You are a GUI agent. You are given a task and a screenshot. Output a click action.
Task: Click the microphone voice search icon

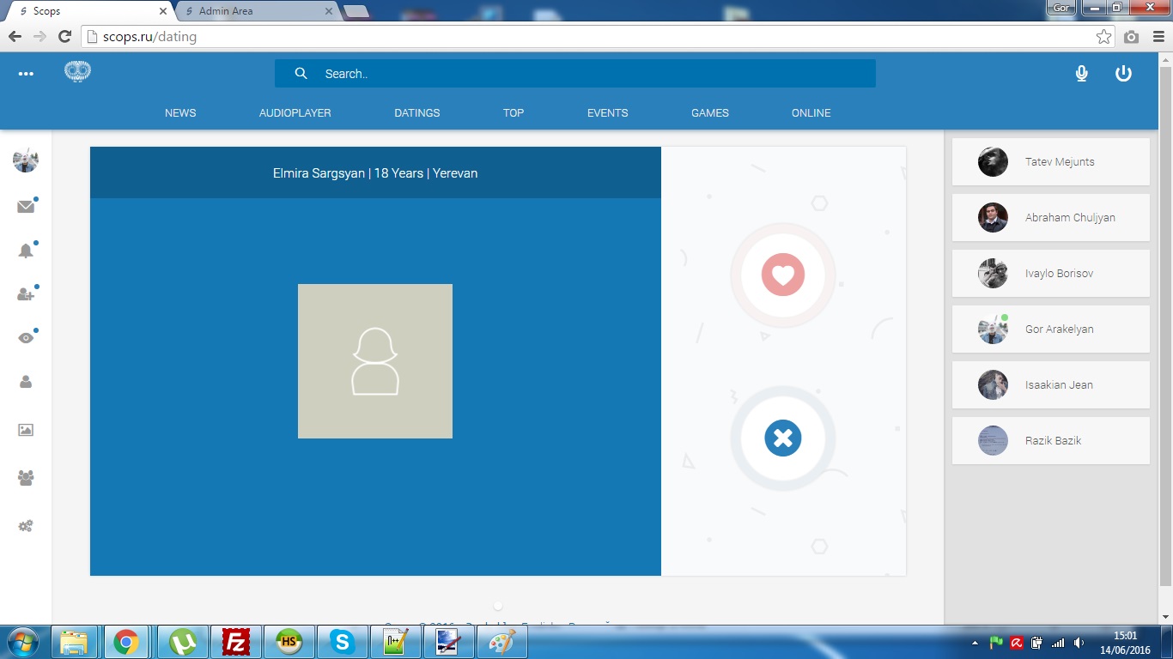(x=1082, y=74)
